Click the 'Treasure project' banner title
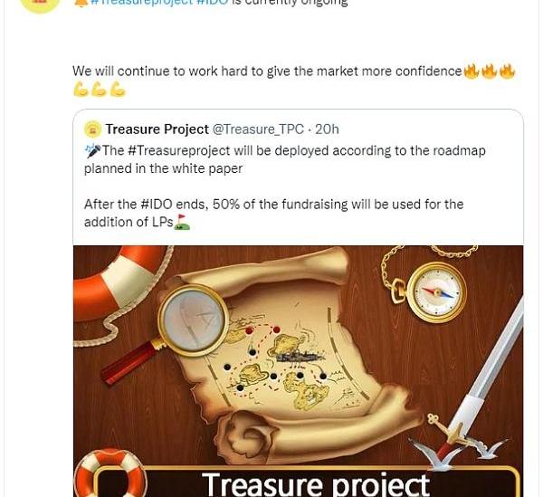This screenshot has width=543, height=497. pyautogui.click(x=316, y=483)
